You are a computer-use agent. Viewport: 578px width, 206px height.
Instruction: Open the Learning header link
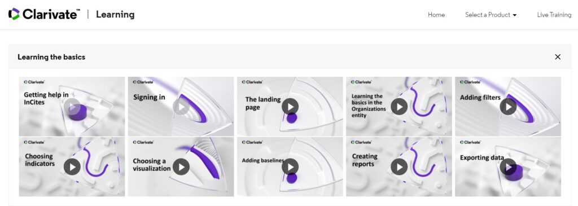click(115, 15)
